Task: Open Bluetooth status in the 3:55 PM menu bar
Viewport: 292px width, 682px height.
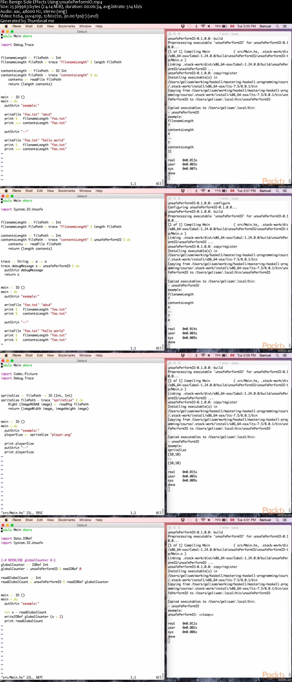Action: pyautogui.click(x=196, y=26)
